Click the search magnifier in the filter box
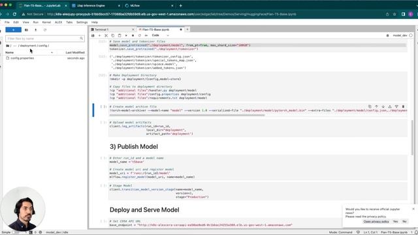This screenshot has width=418, height=235. [x=81, y=39]
